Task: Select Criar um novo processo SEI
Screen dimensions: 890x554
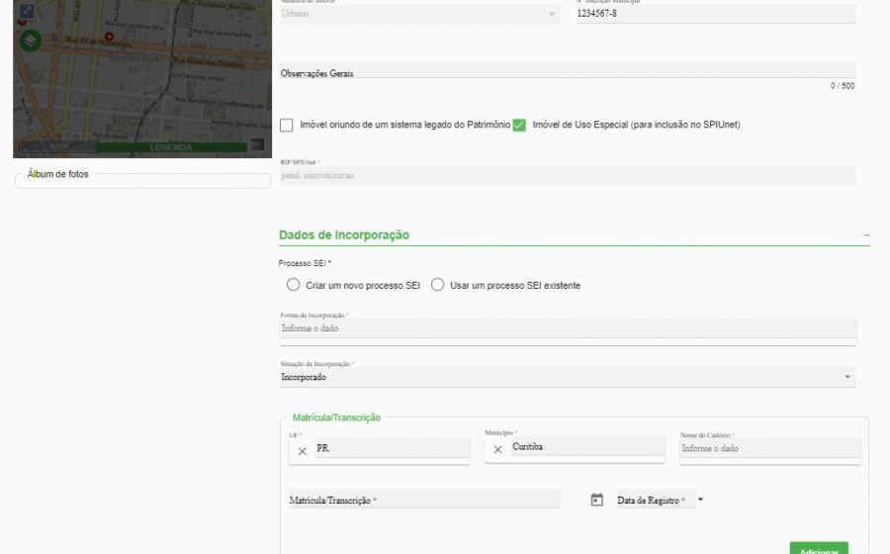Action: [x=293, y=285]
